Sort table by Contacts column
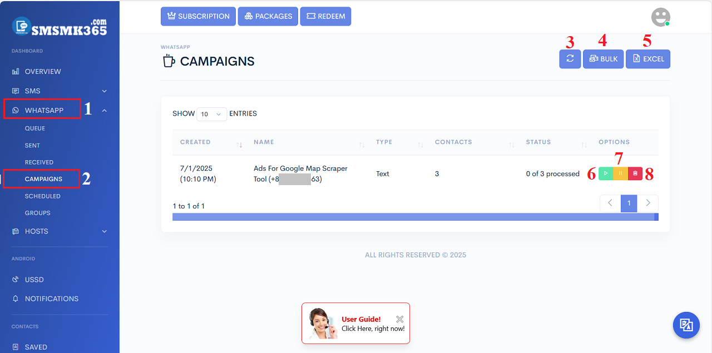The width and height of the screenshot is (712, 353). (x=473, y=142)
